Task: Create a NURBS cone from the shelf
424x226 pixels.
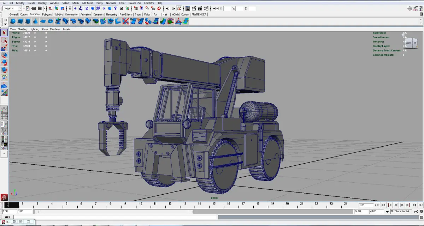Action: pyautogui.click(x=35, y=21)
